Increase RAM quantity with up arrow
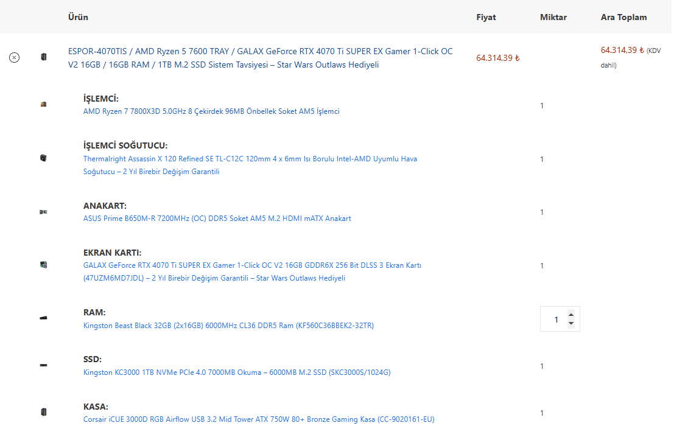The width and height of the screenshot is (674, 434). pyautogui.click(x=571, y=315)
